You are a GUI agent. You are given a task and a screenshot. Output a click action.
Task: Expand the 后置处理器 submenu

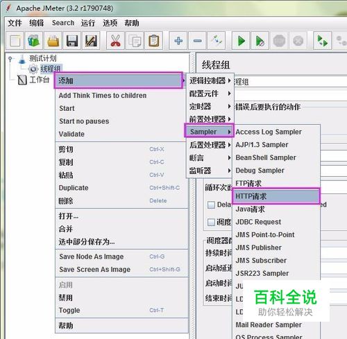[210, 145]
